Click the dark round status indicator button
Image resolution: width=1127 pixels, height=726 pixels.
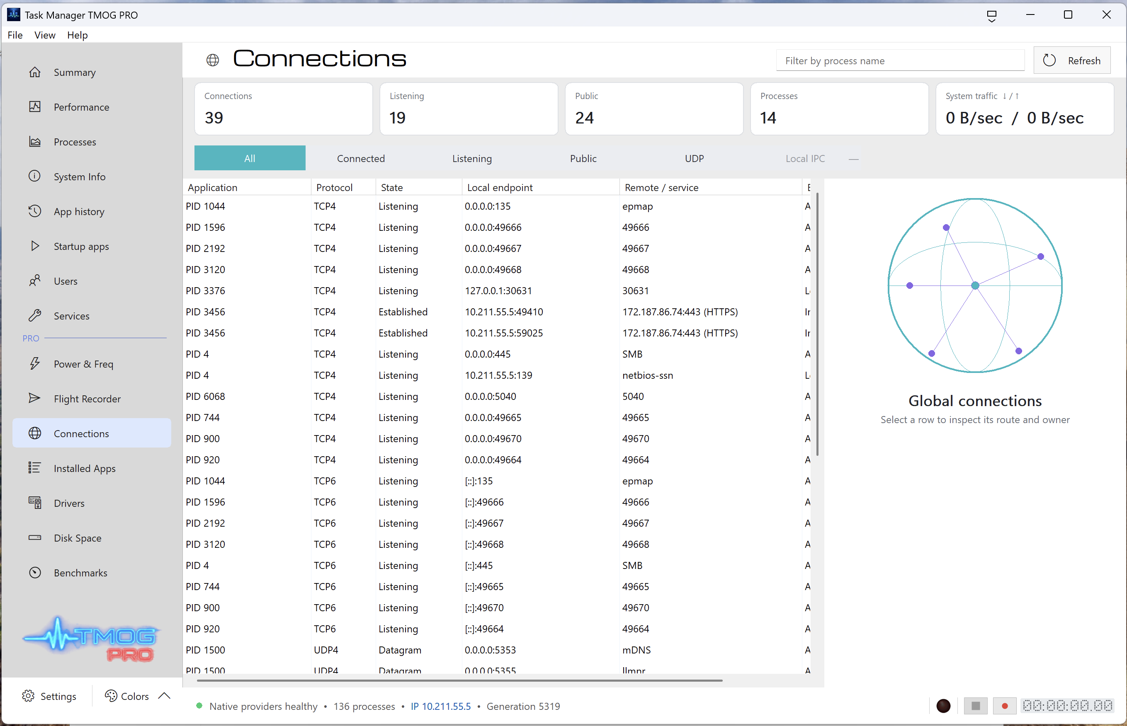[x=943, y=706]
